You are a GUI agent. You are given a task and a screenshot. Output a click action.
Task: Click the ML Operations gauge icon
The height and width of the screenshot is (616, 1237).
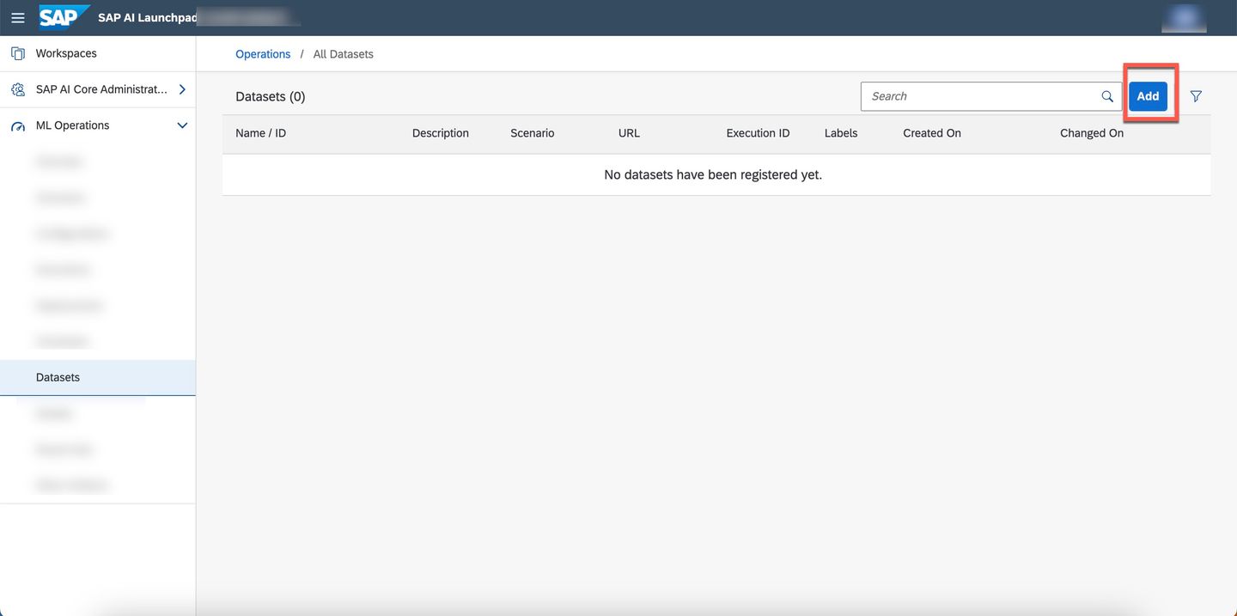(x=17, y=125)
